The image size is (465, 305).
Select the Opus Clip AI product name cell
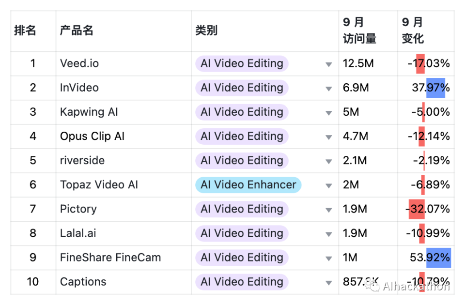pyautogui.click(x=92, y=137)
